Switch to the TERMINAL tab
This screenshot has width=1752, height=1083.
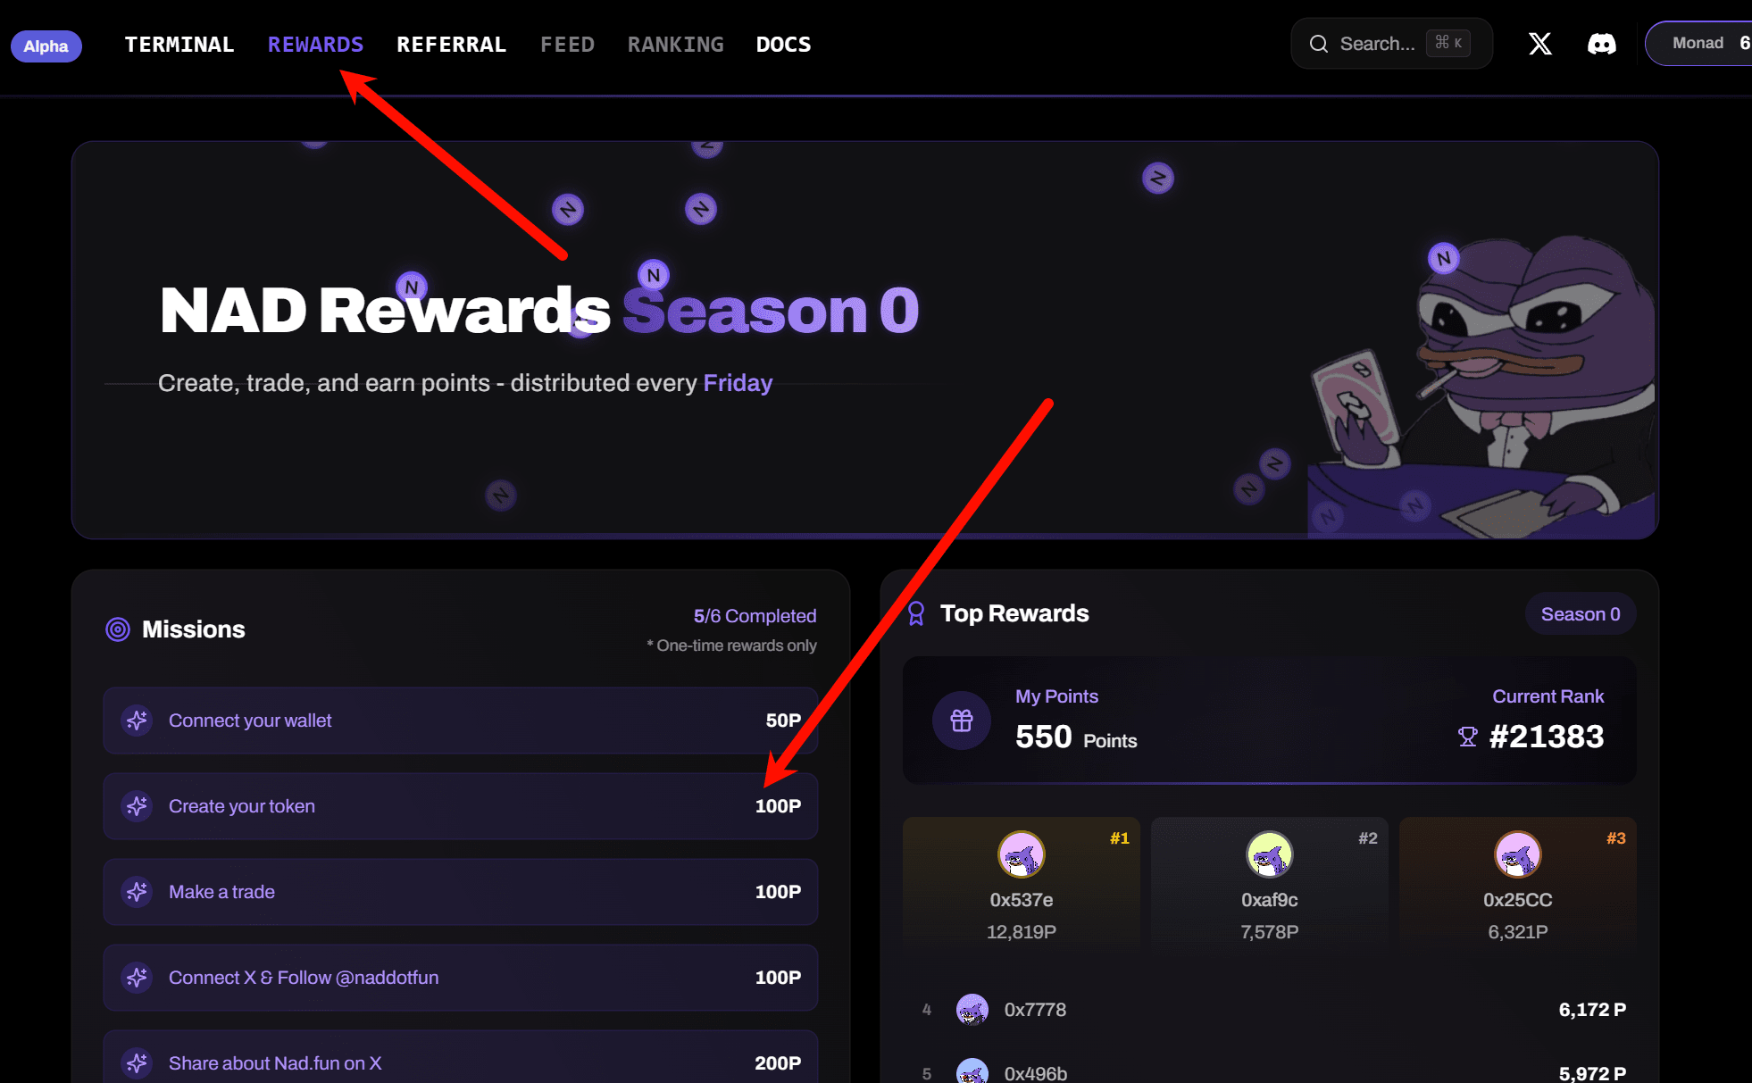pos(179,44)
